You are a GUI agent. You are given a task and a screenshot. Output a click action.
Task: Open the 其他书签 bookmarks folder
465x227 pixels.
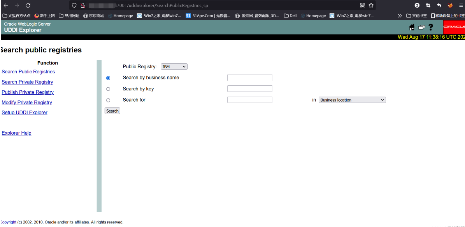417,16
